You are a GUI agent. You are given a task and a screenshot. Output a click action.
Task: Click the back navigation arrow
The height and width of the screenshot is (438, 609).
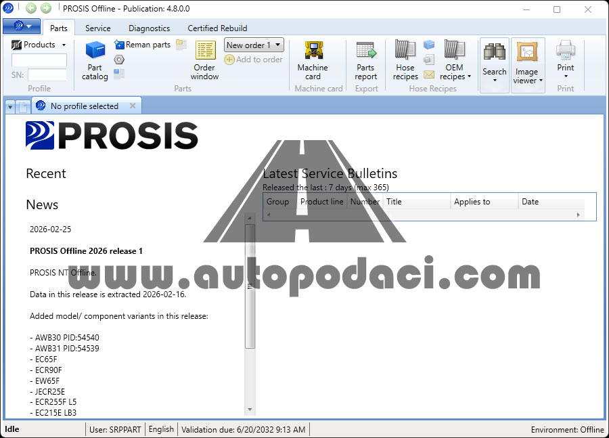point(31,7)
